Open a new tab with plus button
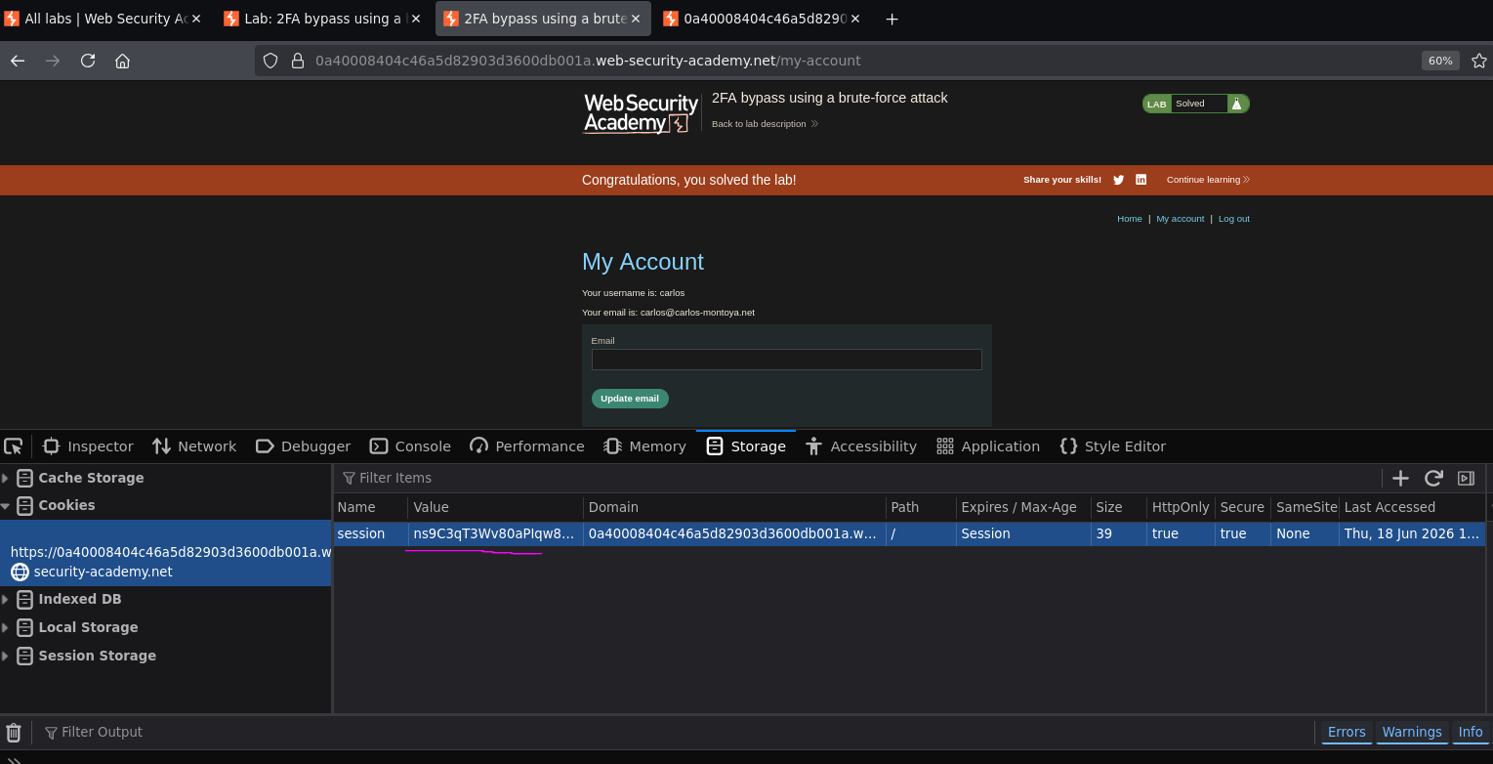Image resolution: width=1493 pixels, height=764 pixels. click(x=891, y=19)
